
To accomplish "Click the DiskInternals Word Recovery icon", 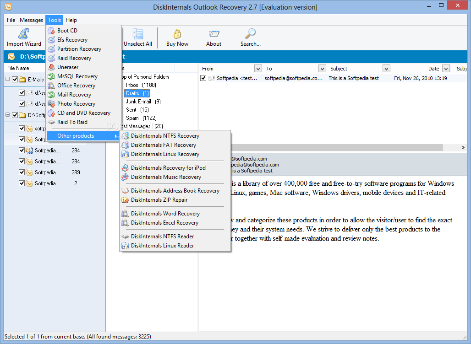I will [x=125, y=214].
